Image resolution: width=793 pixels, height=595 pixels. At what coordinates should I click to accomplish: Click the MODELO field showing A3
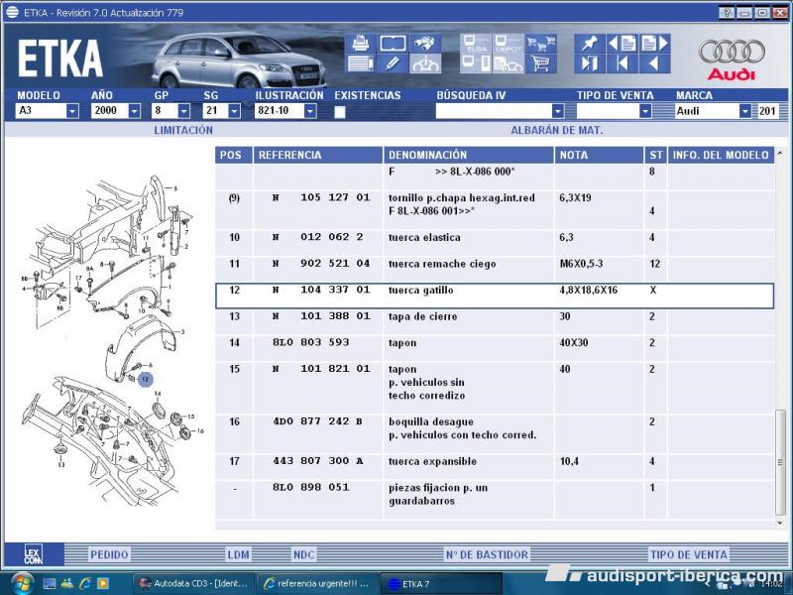[42, 111]
